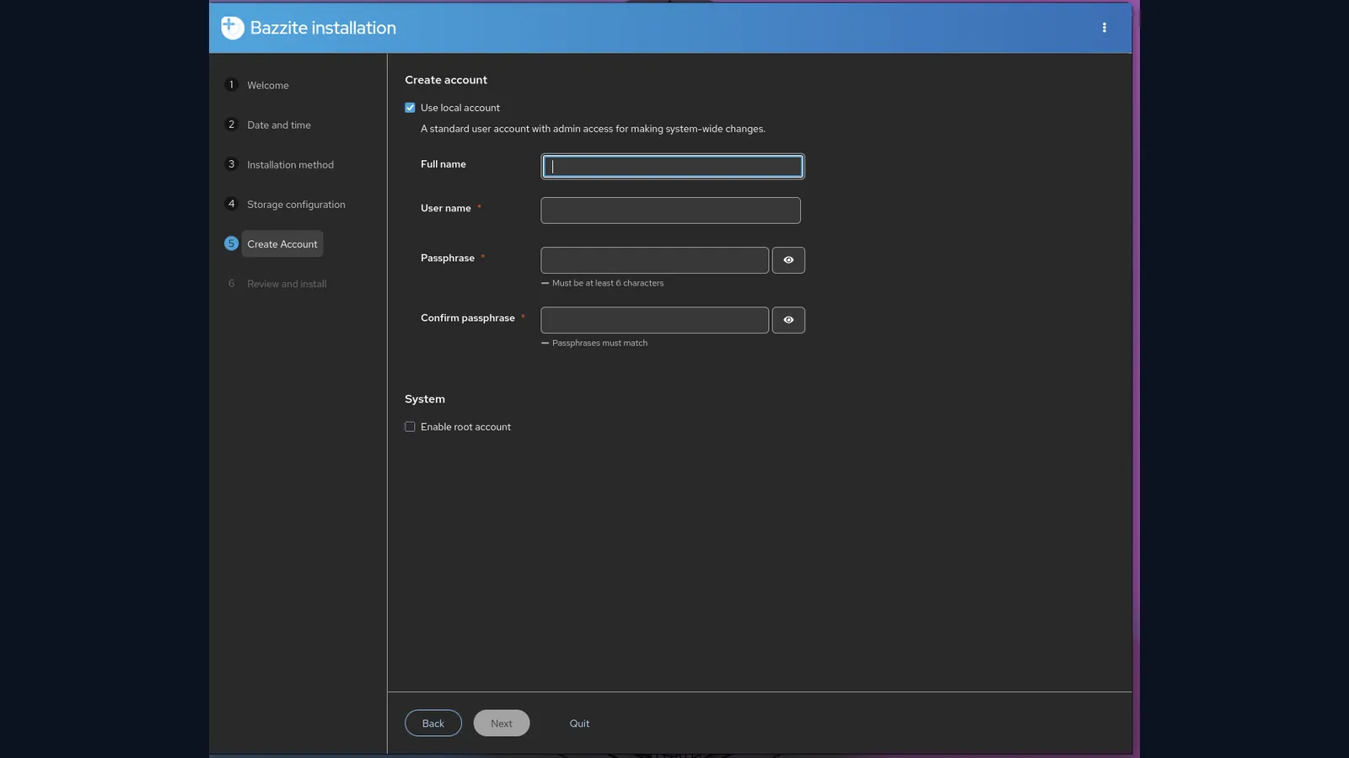Focus the Full name input field
This screenshot has height=758, width=1349.
click(673, 167)
